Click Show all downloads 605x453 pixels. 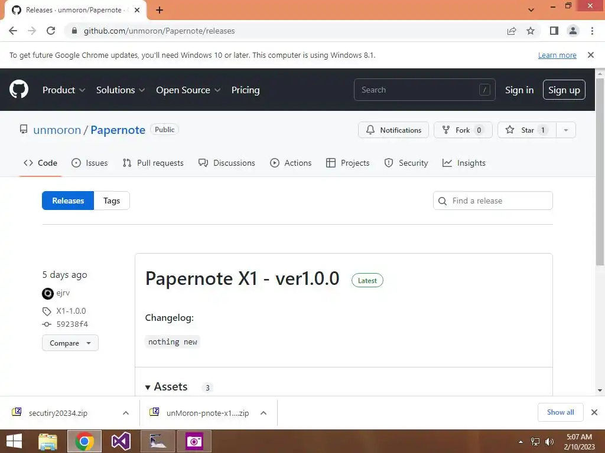pyautogui.click(x=560, y=412)
